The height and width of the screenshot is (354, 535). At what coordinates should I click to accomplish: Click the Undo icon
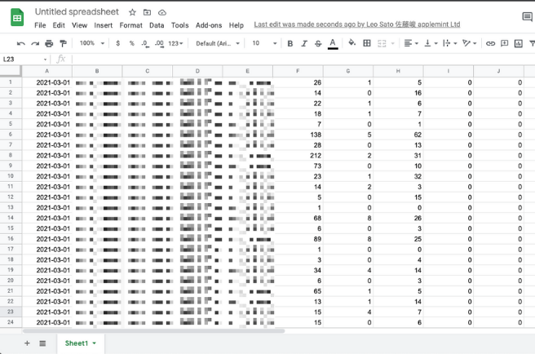click(x=21, y=43)
